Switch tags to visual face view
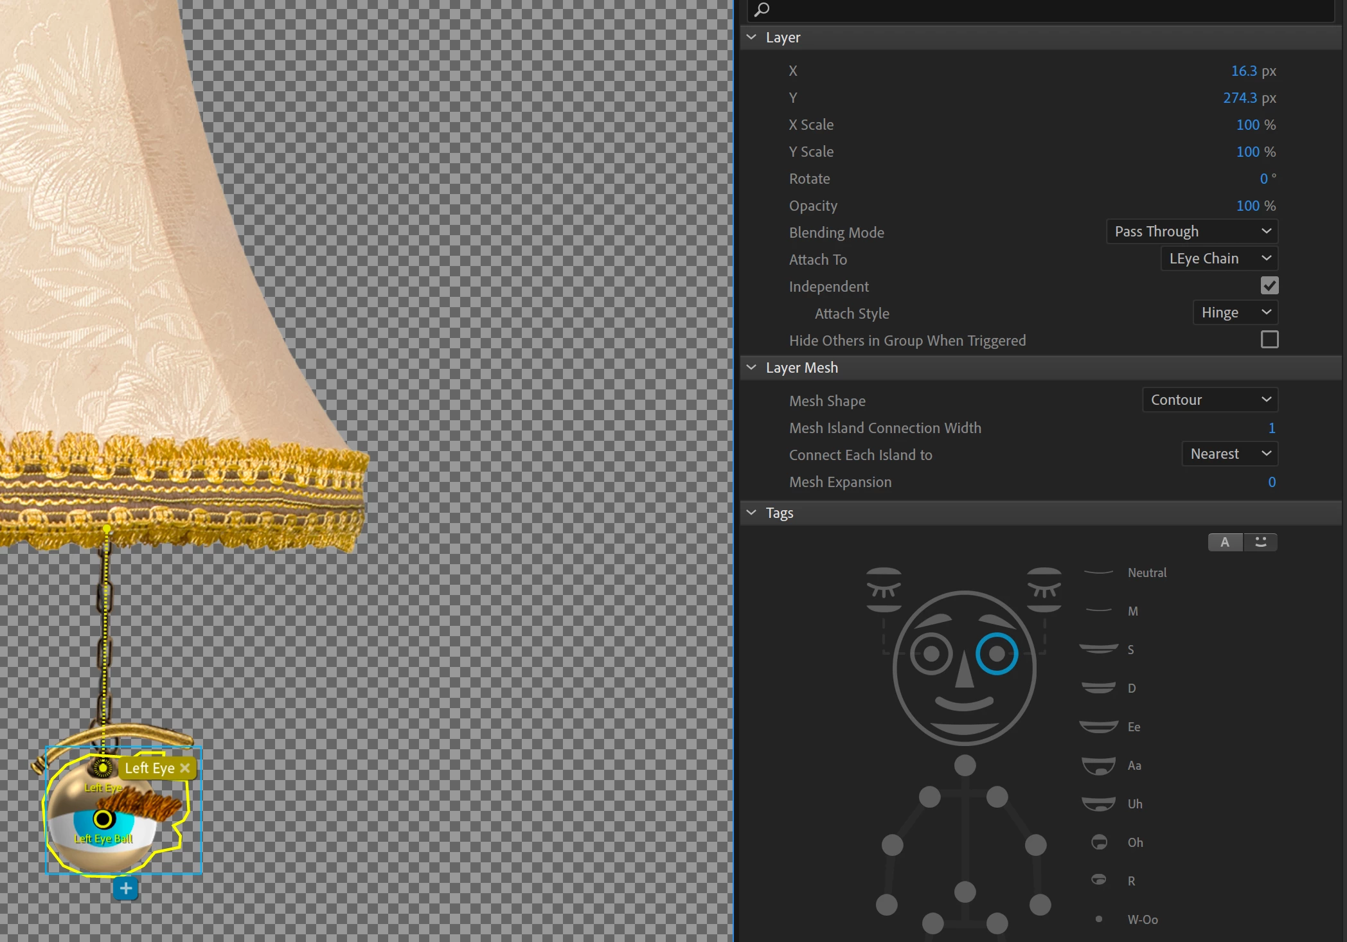Viewport: 1347px width, 942px height. [1261, 542]
